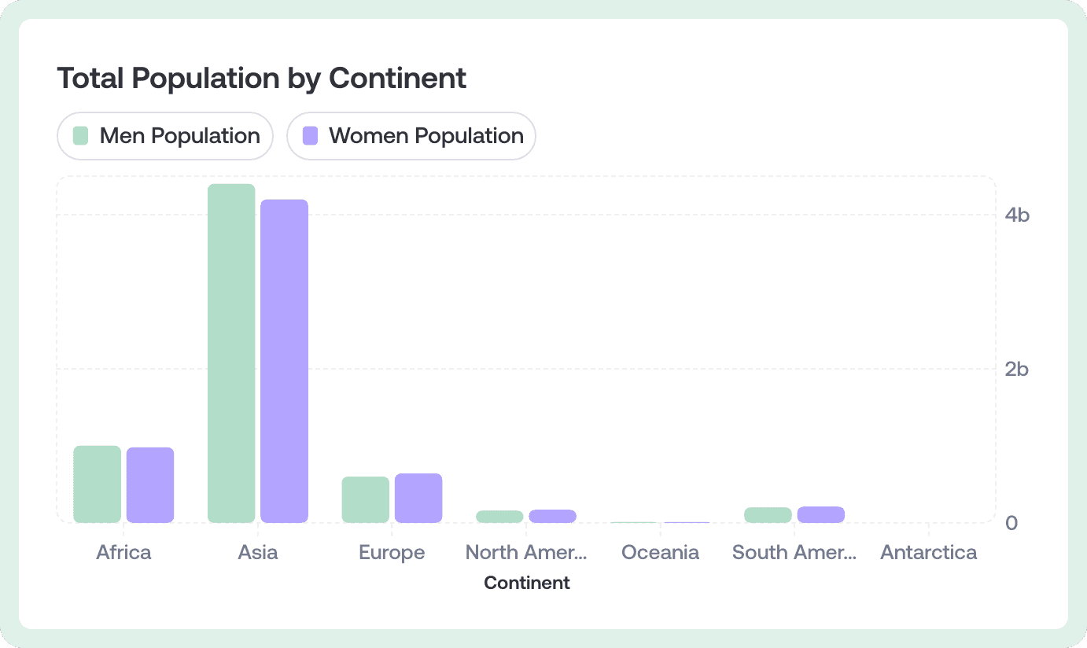Viewport: 1087px width, 648px height.
Task: Select Asia's purple women population bar
Action: pyautogui.click(x=284, y=361)
